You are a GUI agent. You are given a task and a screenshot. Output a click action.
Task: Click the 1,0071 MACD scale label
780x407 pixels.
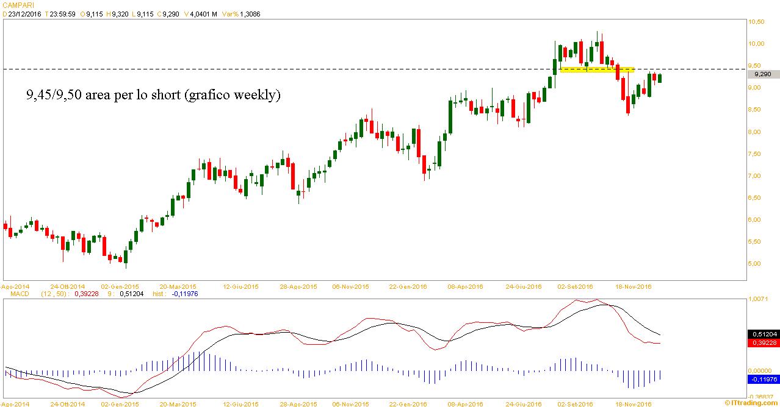(x=758, y=300)
